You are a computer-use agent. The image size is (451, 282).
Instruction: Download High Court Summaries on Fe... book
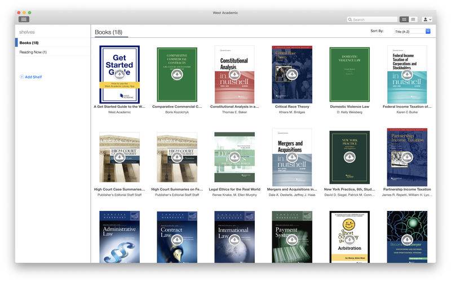click(x=177, y=157)
